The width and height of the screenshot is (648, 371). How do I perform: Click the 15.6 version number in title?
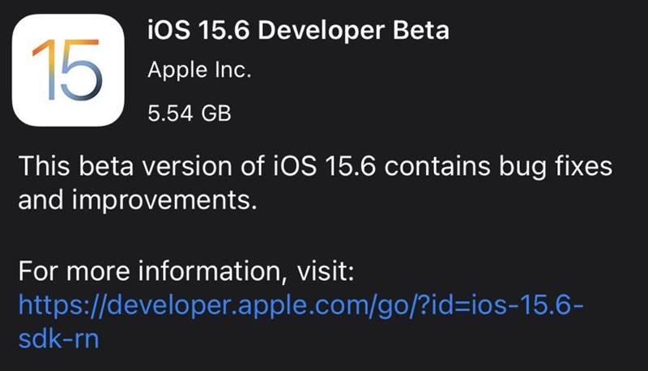[224, 31]
